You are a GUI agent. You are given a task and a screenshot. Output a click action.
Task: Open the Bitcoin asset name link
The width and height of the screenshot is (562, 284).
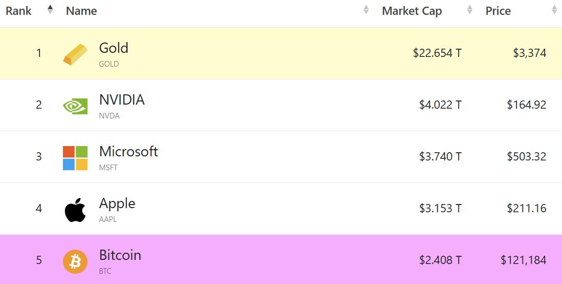coord(120,255)
